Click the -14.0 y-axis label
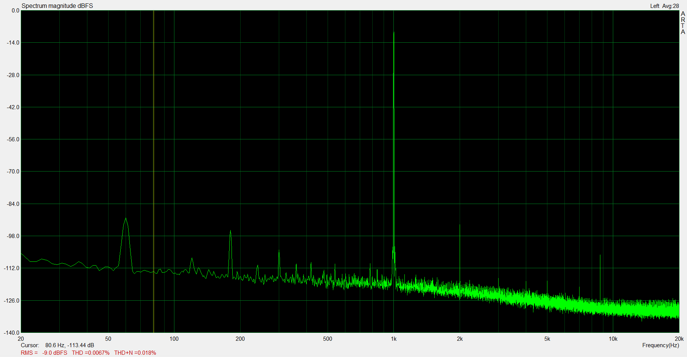 click(x=13, y=43)
